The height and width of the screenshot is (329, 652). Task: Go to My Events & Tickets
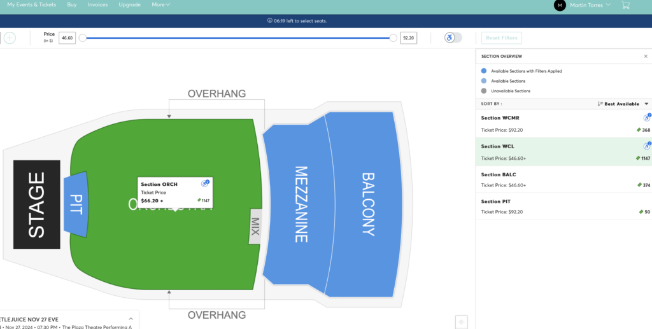coord(31,4)
